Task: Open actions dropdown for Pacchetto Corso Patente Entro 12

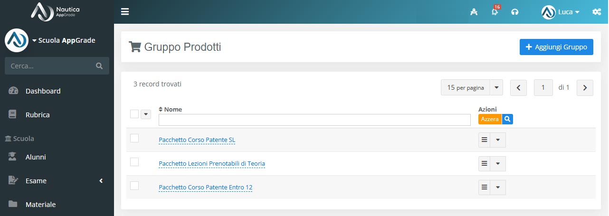Action: coord(498,188)
